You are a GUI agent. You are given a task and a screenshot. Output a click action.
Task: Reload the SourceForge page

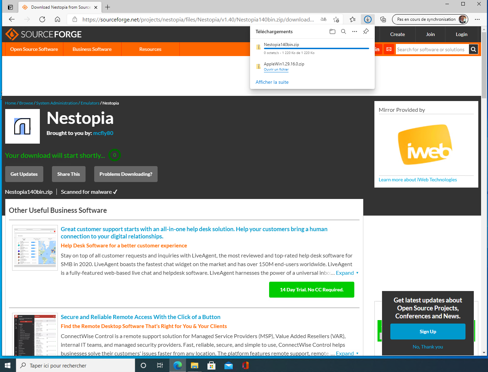[42, 19]
